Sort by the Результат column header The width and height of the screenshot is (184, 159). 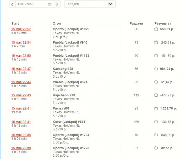163,23
